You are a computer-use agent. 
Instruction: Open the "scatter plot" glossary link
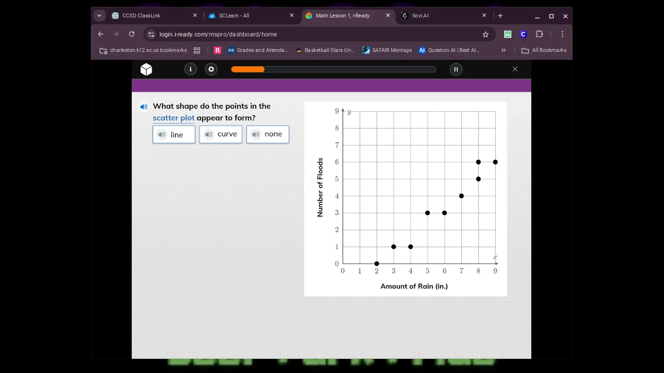pyautogui.click(x=174, y=118)
